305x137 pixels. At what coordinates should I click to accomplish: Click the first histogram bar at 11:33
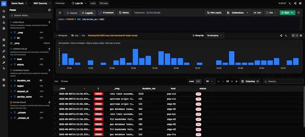(x=65, y=59)
